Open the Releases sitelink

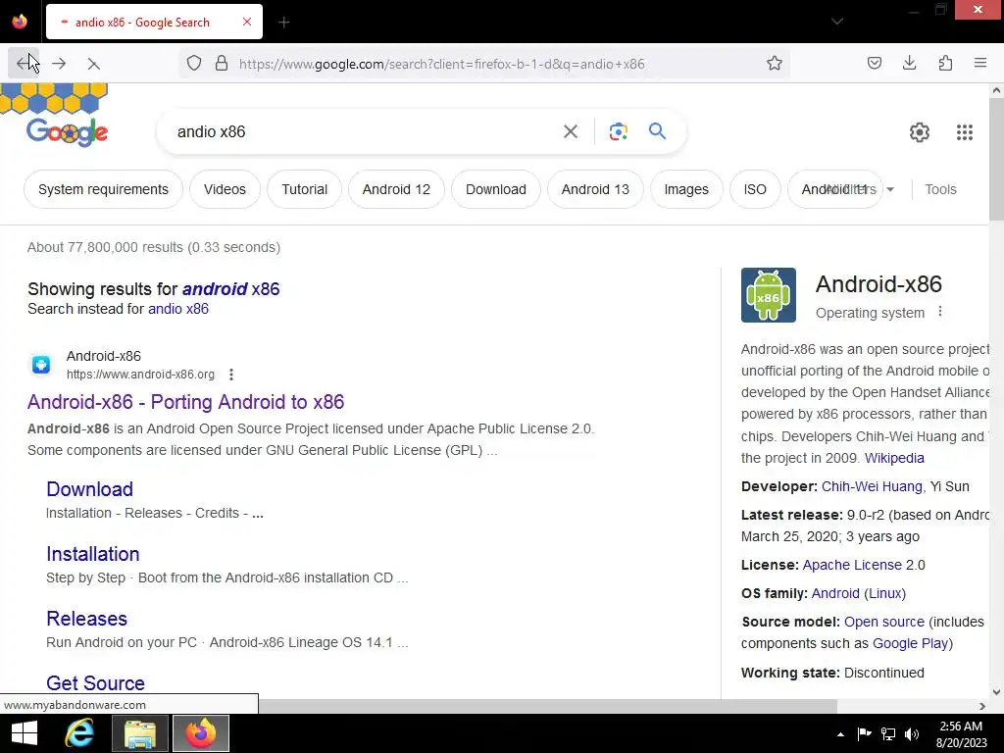click(x=86, y=619)
